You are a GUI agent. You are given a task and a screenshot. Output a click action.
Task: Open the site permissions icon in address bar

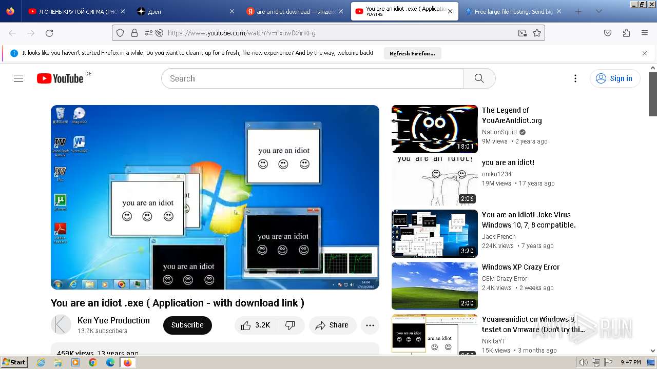(x=149, y=33)
